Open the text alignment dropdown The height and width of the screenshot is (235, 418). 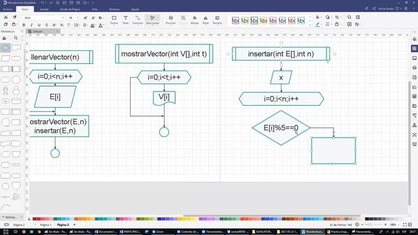point(101,18)
